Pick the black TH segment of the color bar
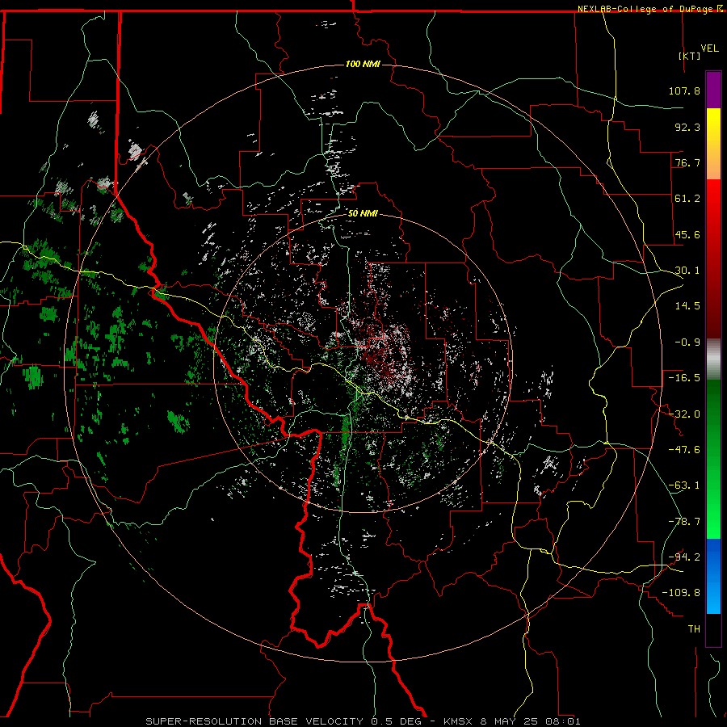 (713, 630)
